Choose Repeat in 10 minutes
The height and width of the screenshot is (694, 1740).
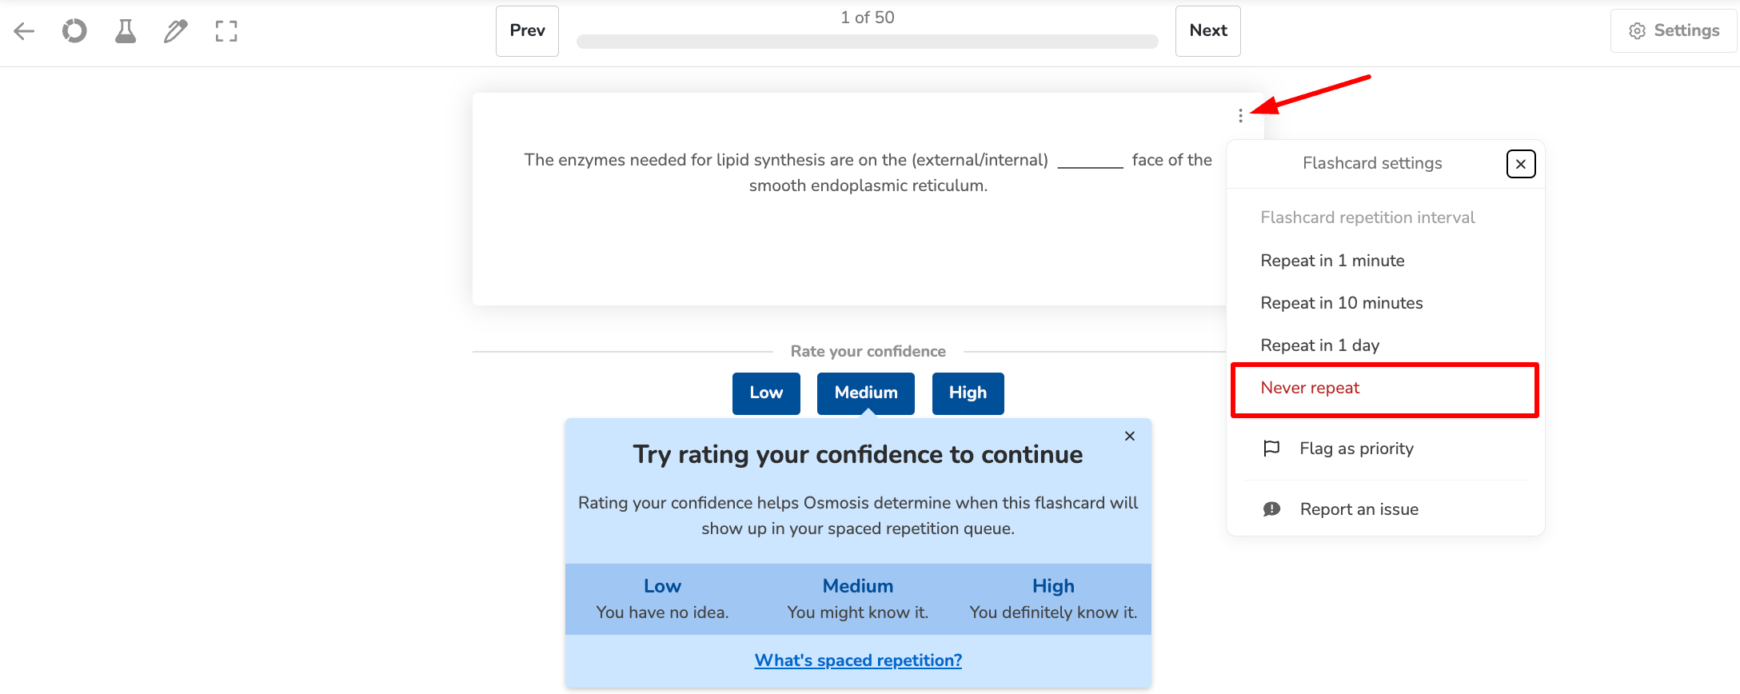click(x=1341, y=303)
